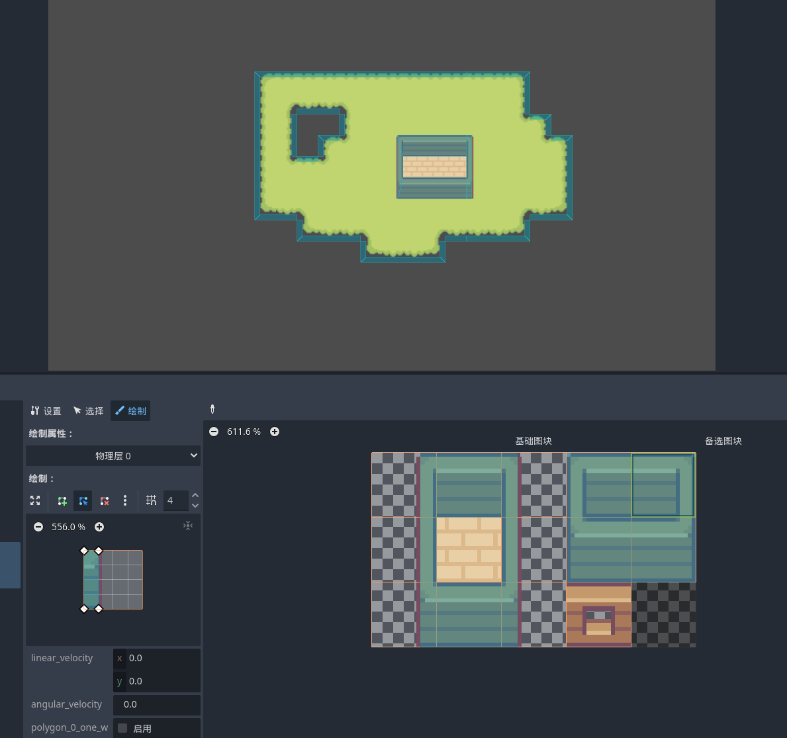The image size is (787, 738).
Task: Select the edit polygon points tool
Action: pyautogui.click(x=83, y=501)
